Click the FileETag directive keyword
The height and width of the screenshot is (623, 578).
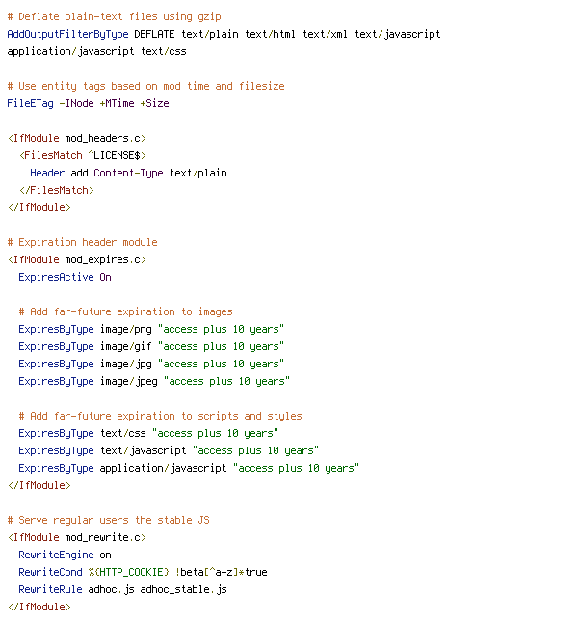tap(30, 104)
